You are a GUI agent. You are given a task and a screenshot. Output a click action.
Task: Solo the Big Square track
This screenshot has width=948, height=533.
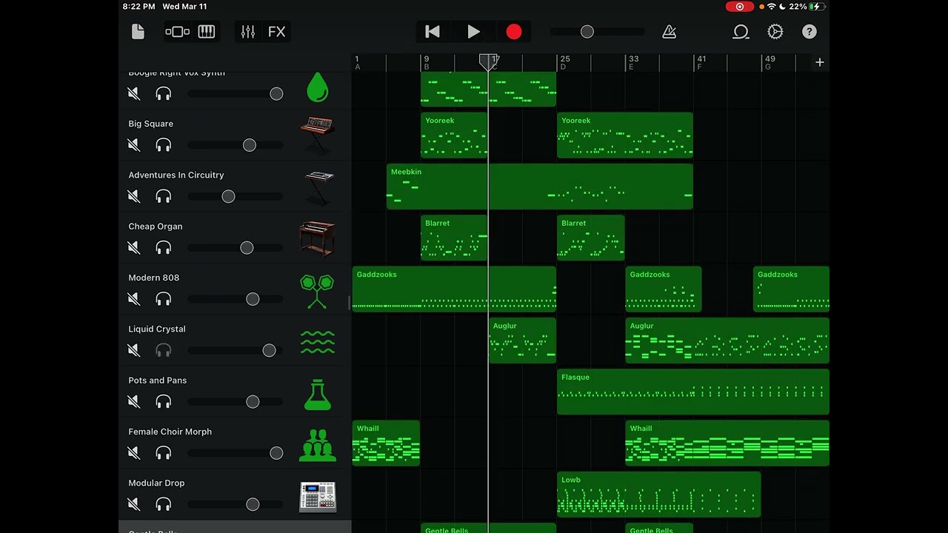coord(164,145)
